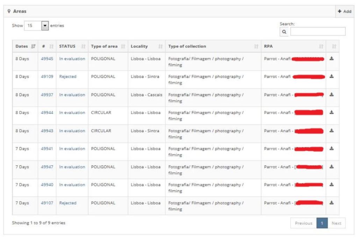This screenshot has height=238, width=358.
Task: Download the file for area 49943
Action: (x=332, y=131)
